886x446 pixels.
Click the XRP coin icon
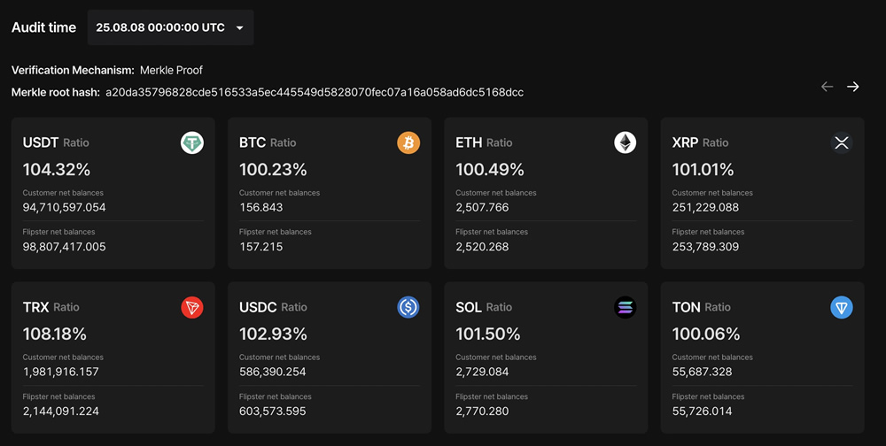pos(842,142)
